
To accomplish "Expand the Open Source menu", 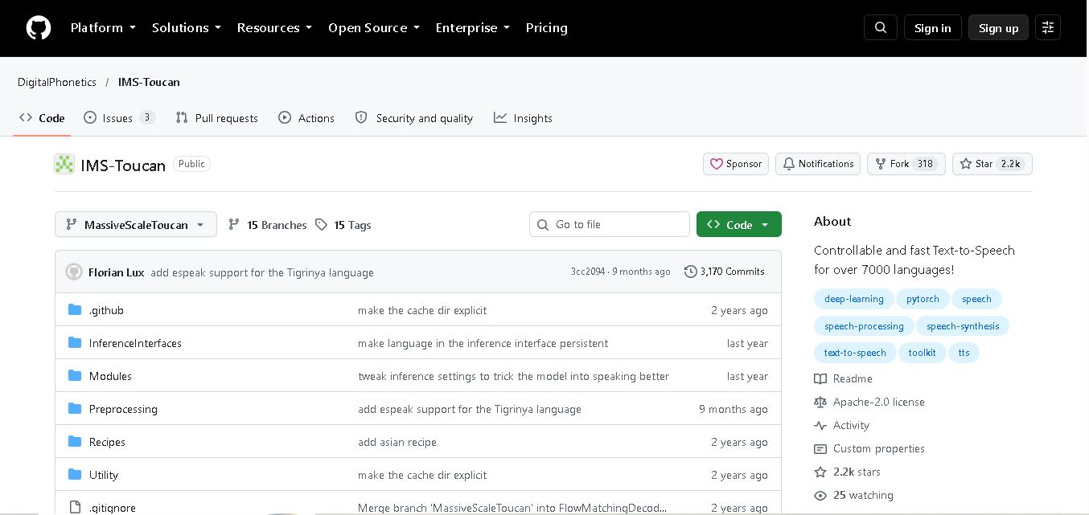I will pyautogui.click(x=374, y=27).
